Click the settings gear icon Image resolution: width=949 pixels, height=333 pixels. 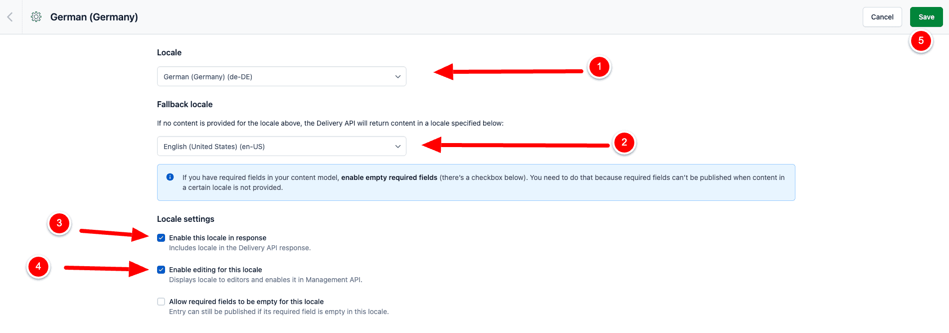[36, 17]
